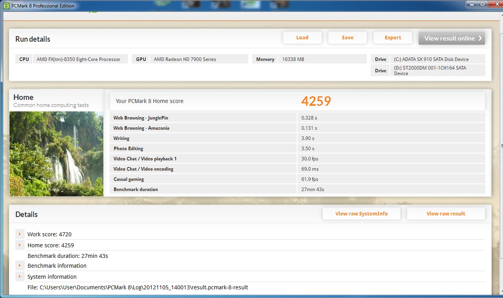
Task: Select Video Chat / Video playback 1 label
Action: 145,159
